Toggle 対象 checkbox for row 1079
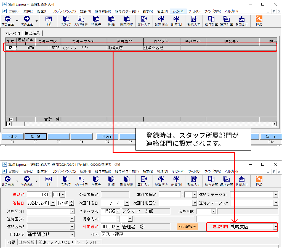Screen dimensions: 282x248 coord(11,48)
